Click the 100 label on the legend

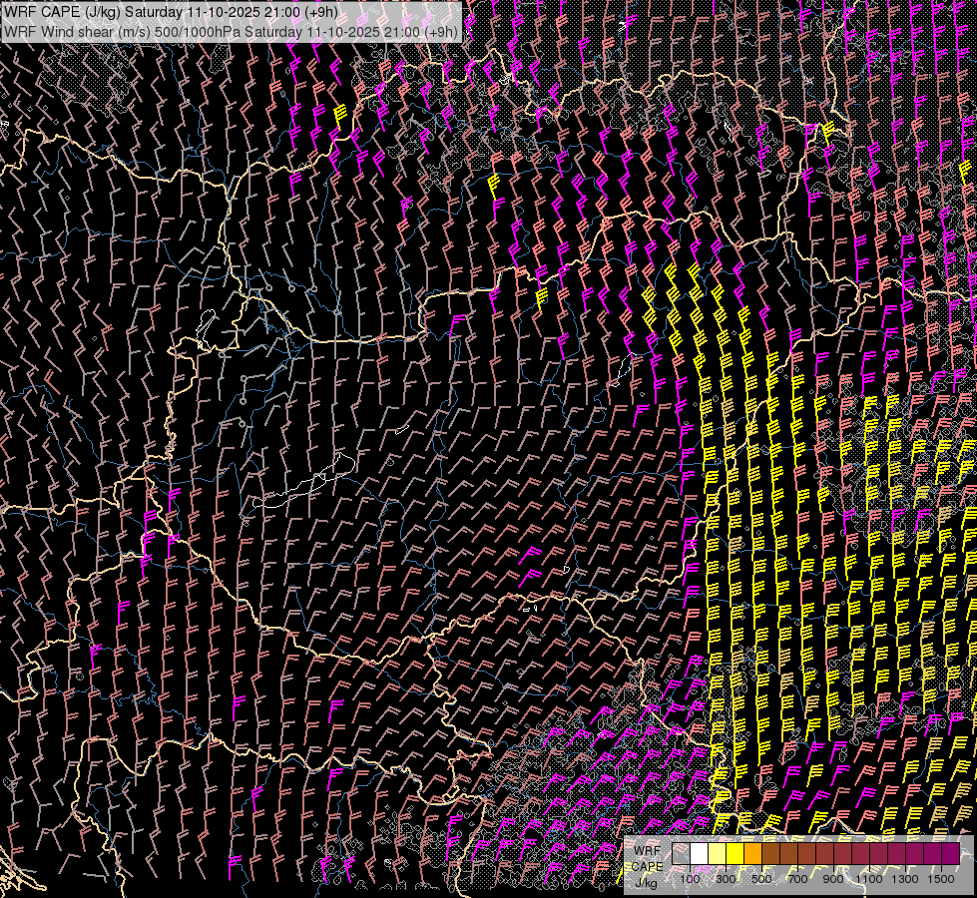[x=690, y=878]
